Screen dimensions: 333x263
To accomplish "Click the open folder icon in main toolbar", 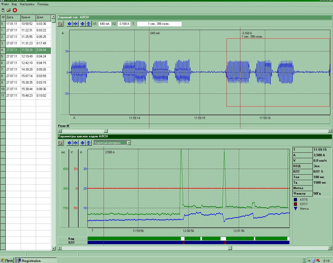I will pos(9,10).
